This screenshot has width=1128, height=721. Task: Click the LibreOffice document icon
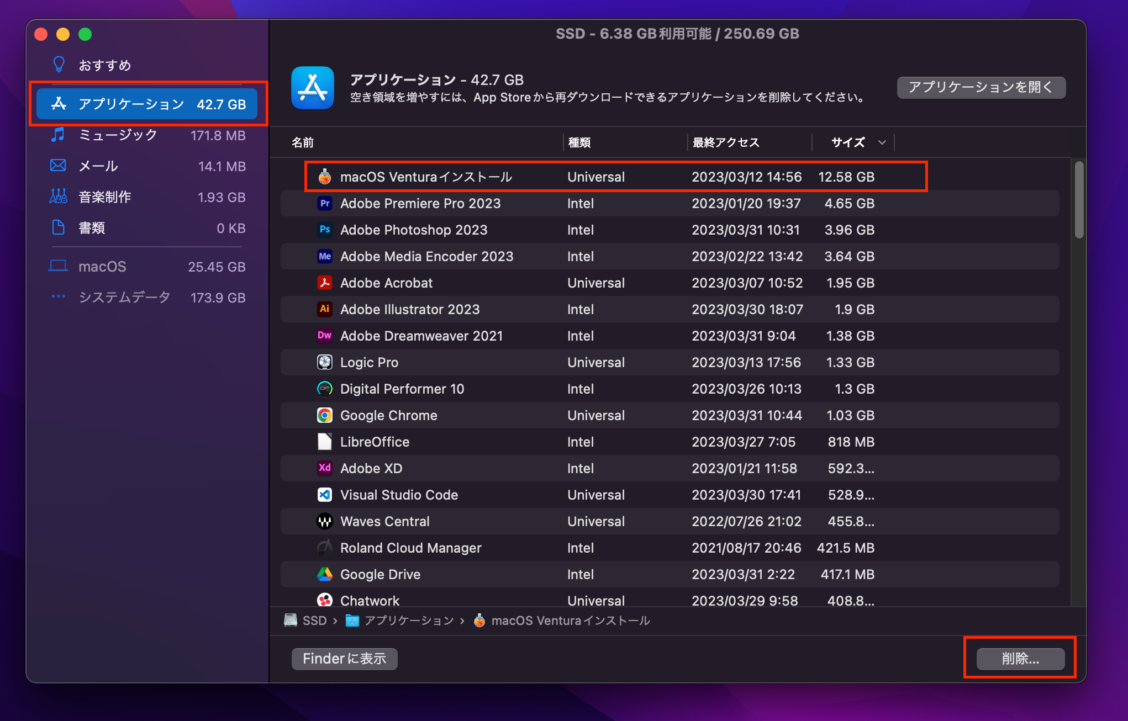325,442
